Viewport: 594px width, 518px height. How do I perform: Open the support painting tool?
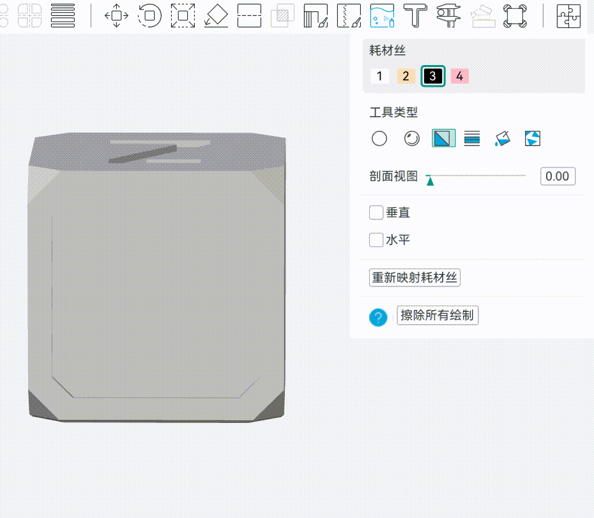tap(316, 15)
